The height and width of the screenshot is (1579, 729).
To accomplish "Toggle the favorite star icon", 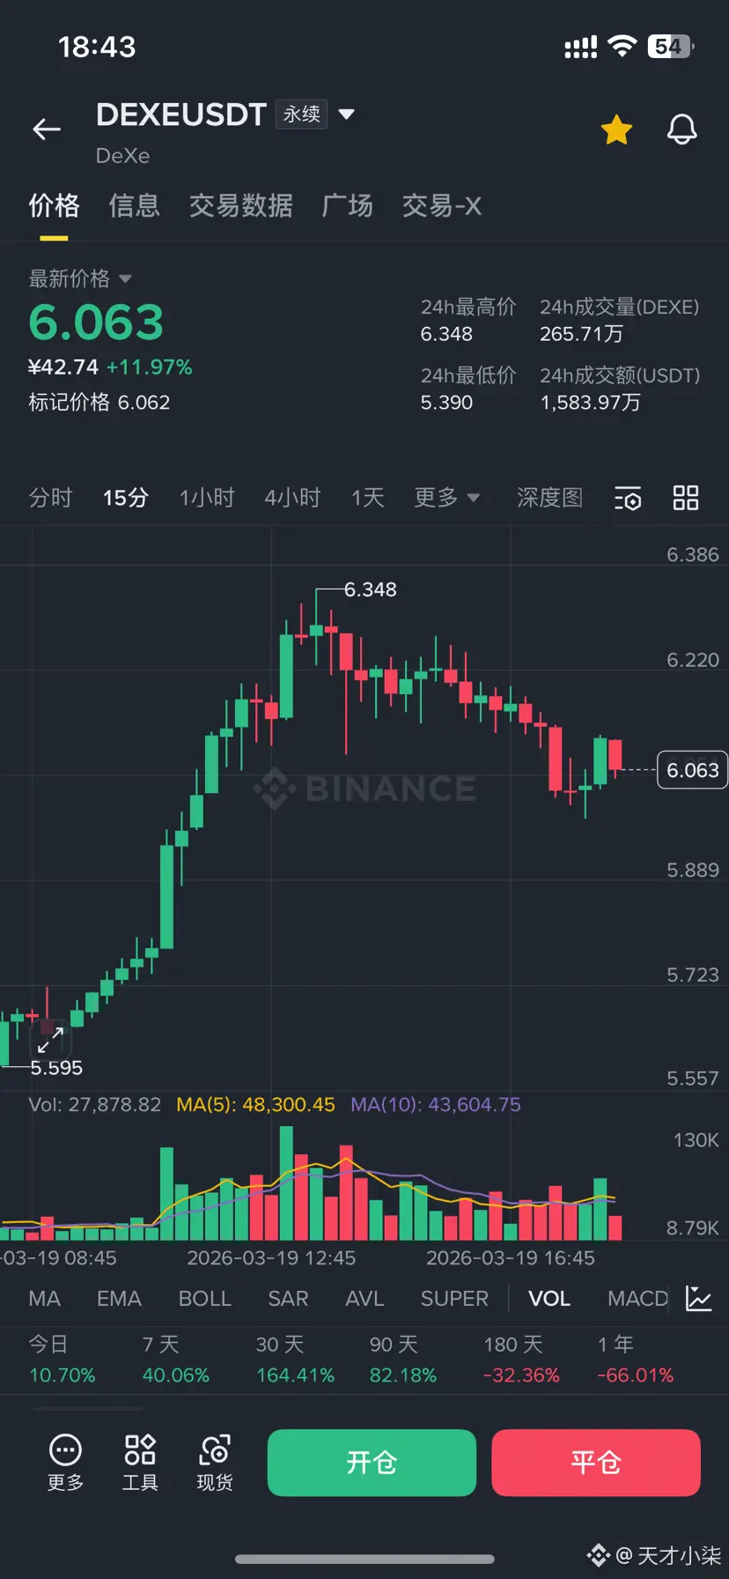I will pos(616,130).
